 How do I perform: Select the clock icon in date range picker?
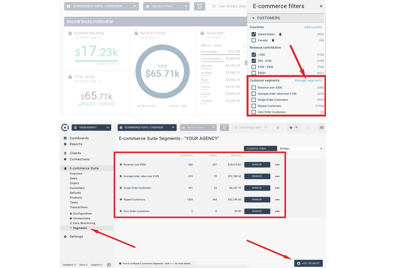coord(236,127)
